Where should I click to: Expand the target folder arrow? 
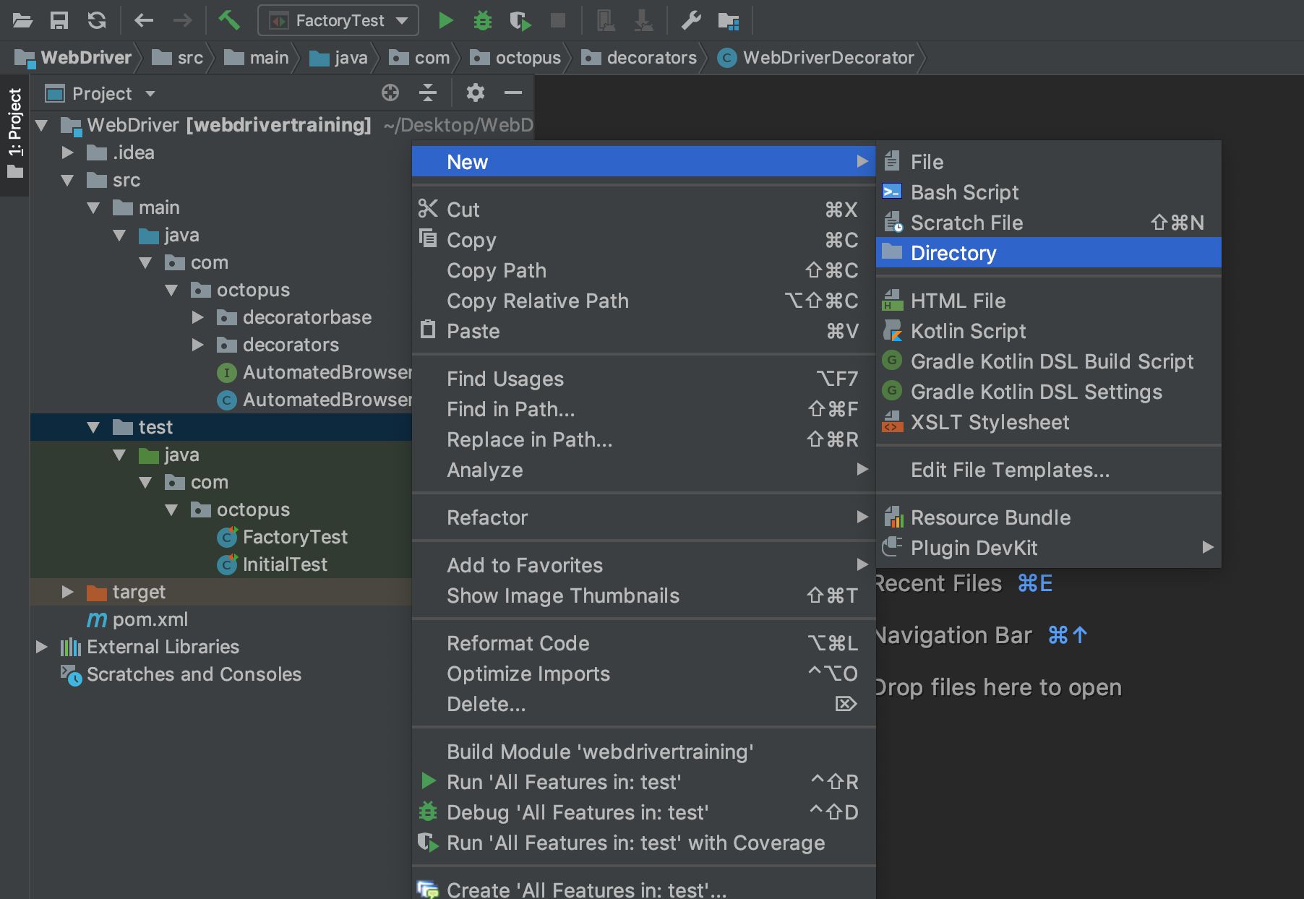click(x=68, y=592)
